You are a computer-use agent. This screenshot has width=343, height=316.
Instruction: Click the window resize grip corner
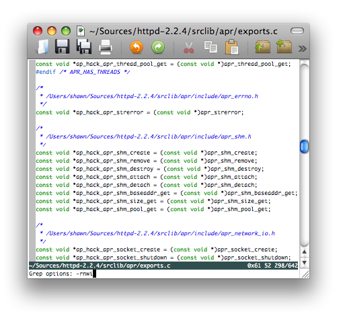[305, 274]
